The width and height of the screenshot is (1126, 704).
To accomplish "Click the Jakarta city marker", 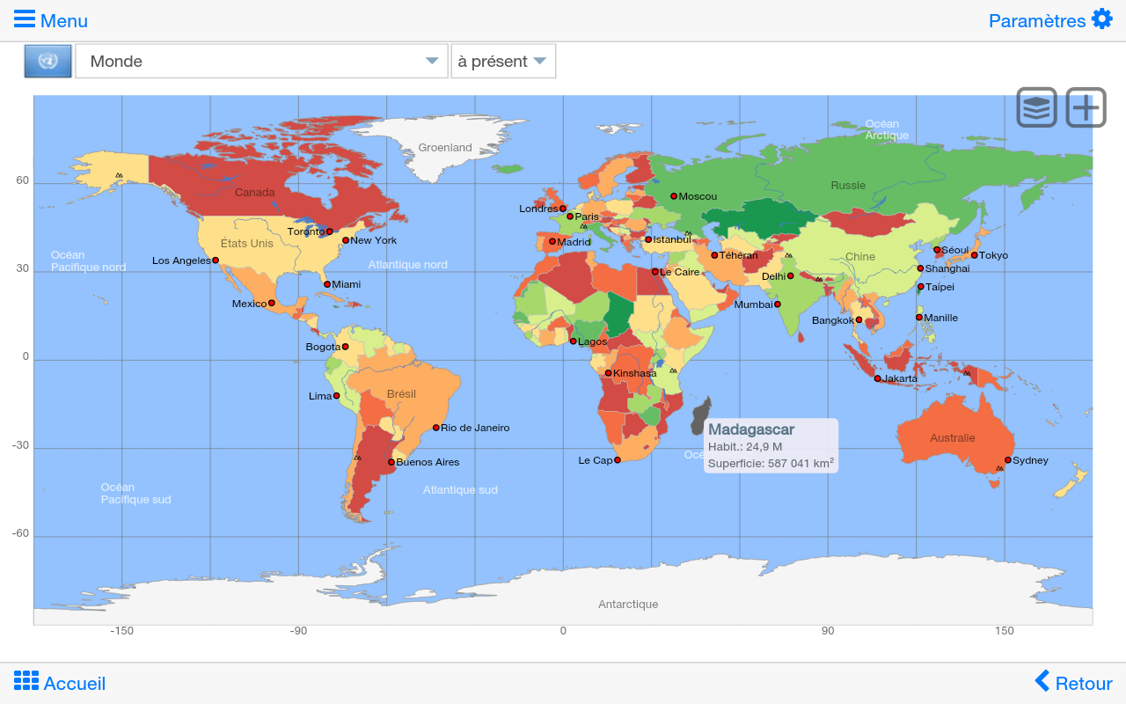I will tap(877, 378).
